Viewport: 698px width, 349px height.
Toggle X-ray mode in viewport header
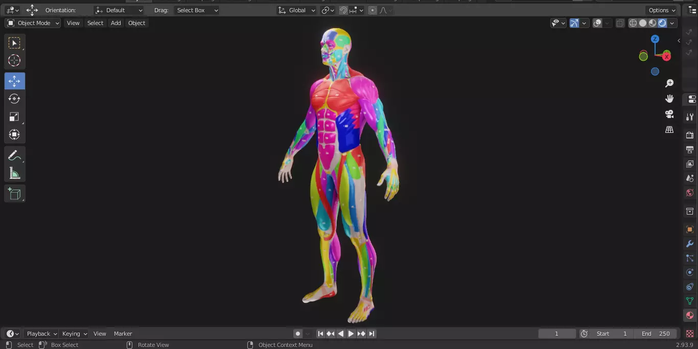620,23
